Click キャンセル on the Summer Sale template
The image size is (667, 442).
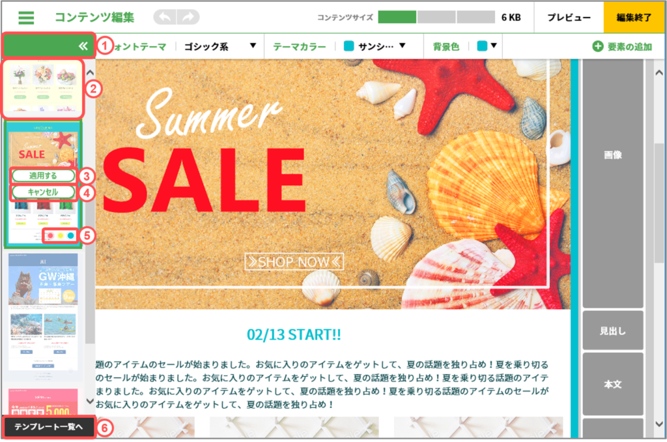tap(43, 192)
